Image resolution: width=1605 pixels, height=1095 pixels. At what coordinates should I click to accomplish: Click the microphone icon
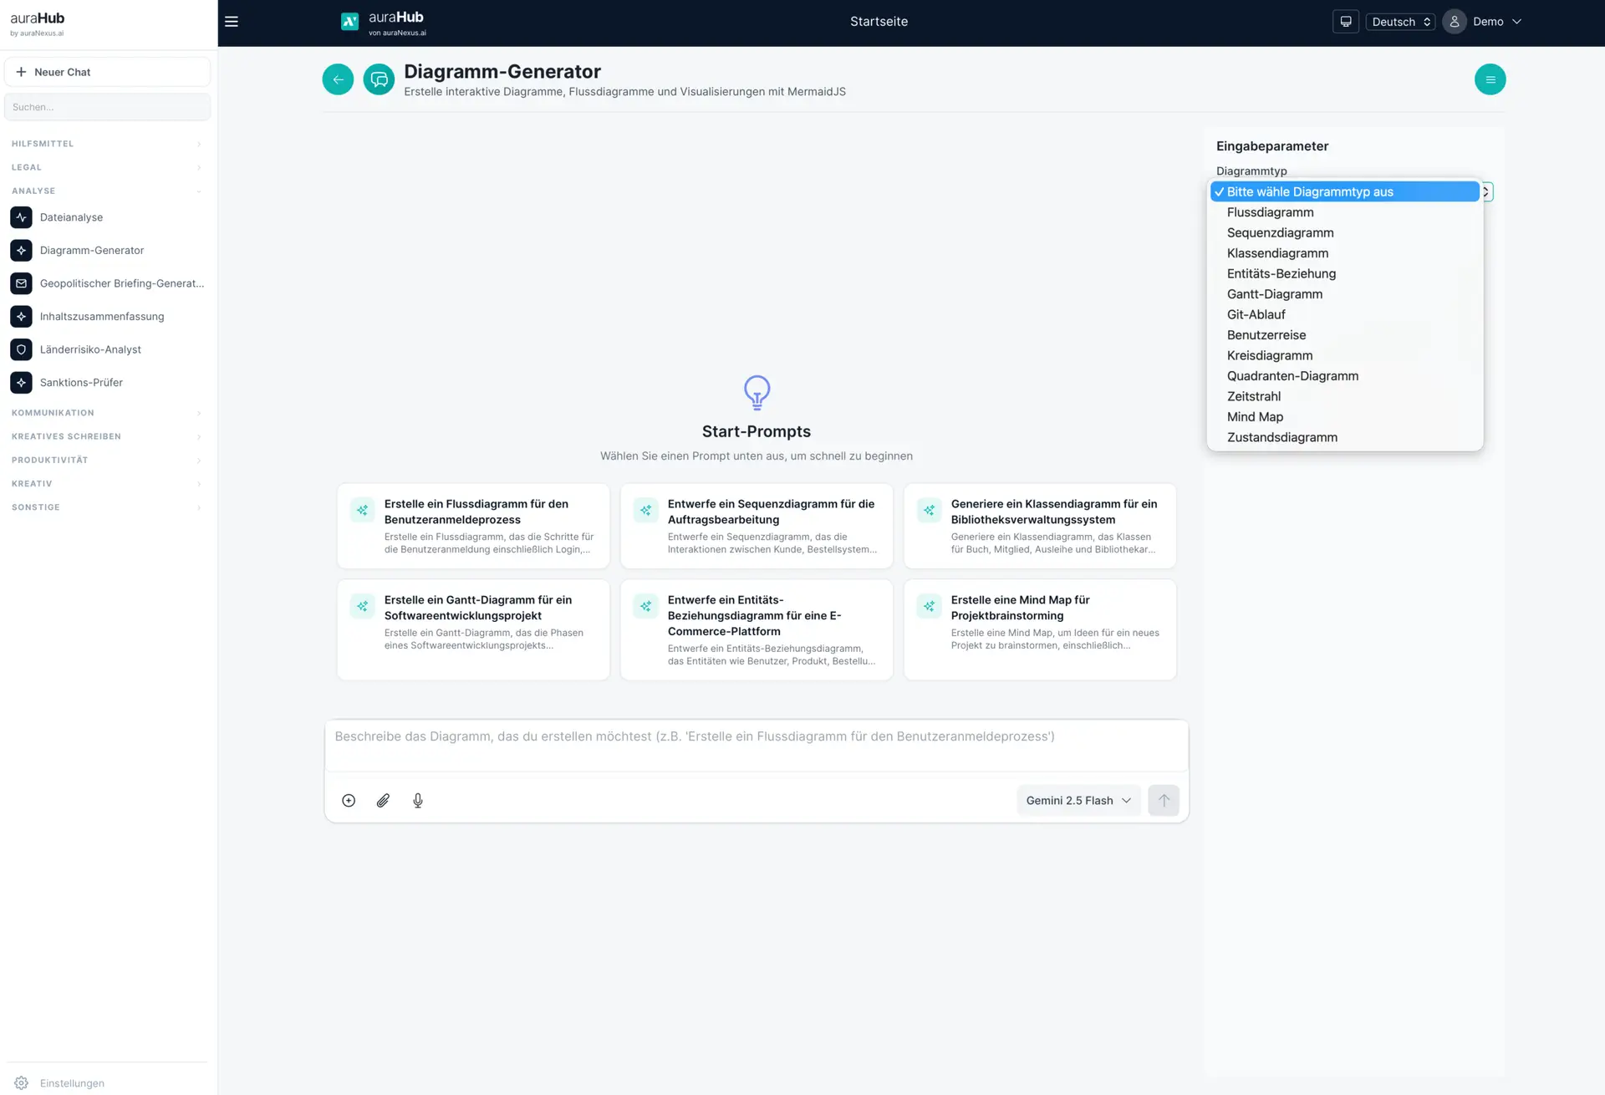click(x=418, y=801)
